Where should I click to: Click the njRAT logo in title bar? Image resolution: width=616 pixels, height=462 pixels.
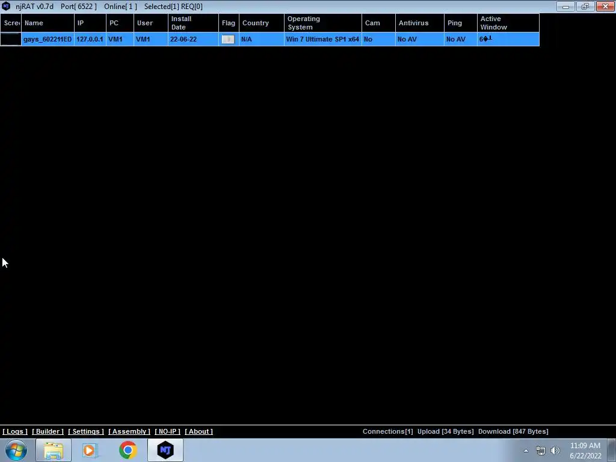pos(6,6)
